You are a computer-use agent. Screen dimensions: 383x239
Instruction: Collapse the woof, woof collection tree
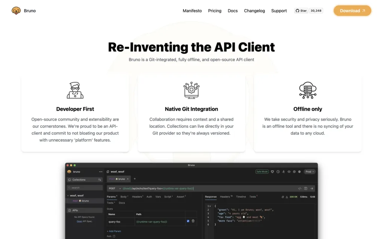tap(68, 196)
